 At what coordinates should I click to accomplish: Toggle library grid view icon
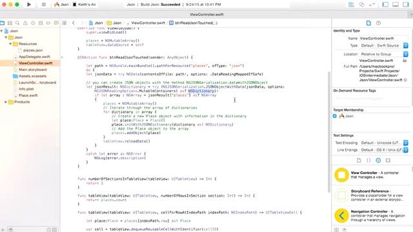point(336,229)
